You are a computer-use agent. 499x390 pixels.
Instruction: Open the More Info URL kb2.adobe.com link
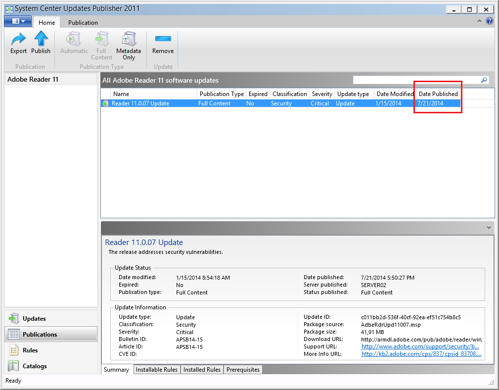click(x=421, y=354)
